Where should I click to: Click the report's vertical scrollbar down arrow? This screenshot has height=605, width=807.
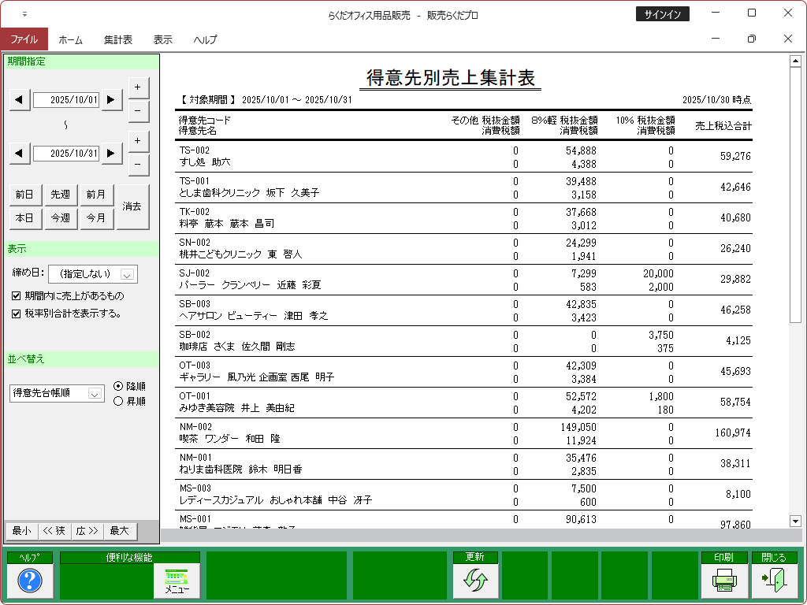[x=794, y=521]
